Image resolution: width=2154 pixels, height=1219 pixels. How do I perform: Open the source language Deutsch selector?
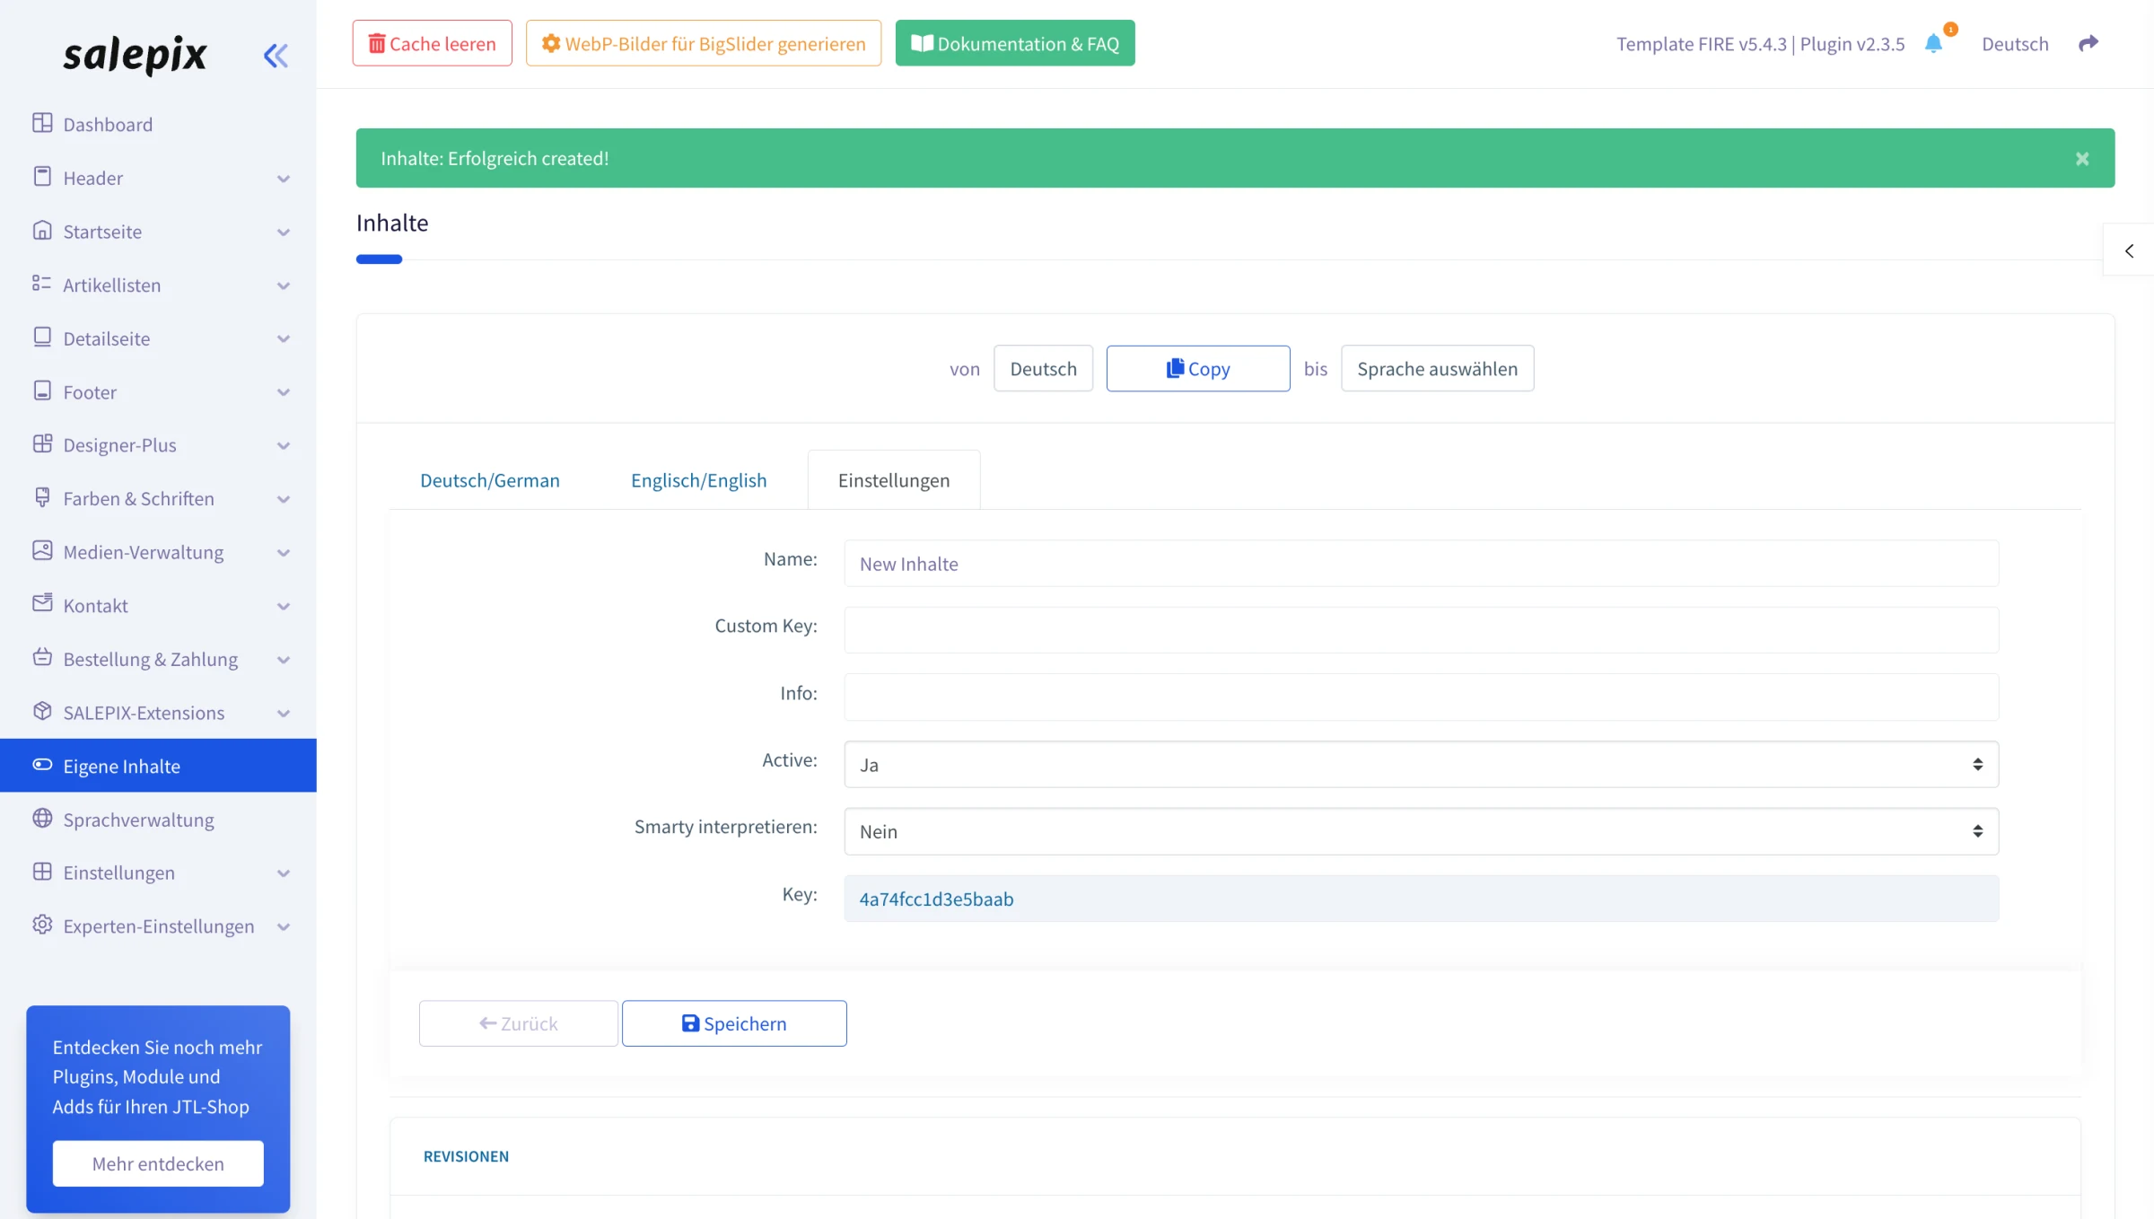pyautogui.click(x=1043, y=368)
